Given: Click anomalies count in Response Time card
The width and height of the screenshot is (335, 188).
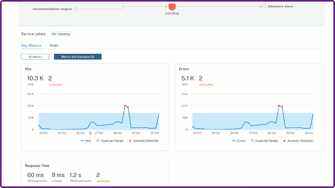Looking at the screenshot, I should pos(98,175).
